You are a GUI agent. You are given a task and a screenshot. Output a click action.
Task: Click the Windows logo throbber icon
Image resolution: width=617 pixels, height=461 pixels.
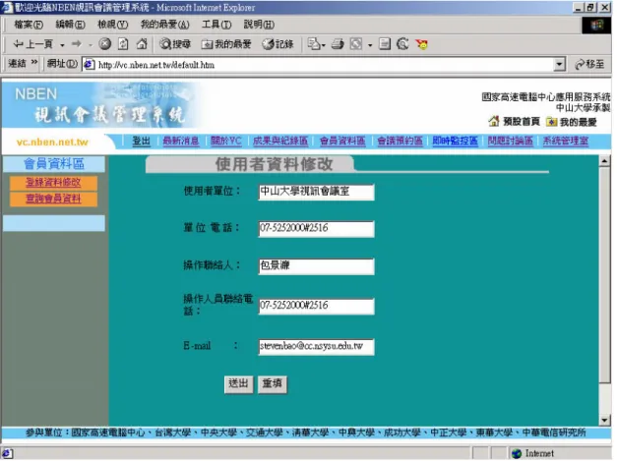tap(597, 26)
